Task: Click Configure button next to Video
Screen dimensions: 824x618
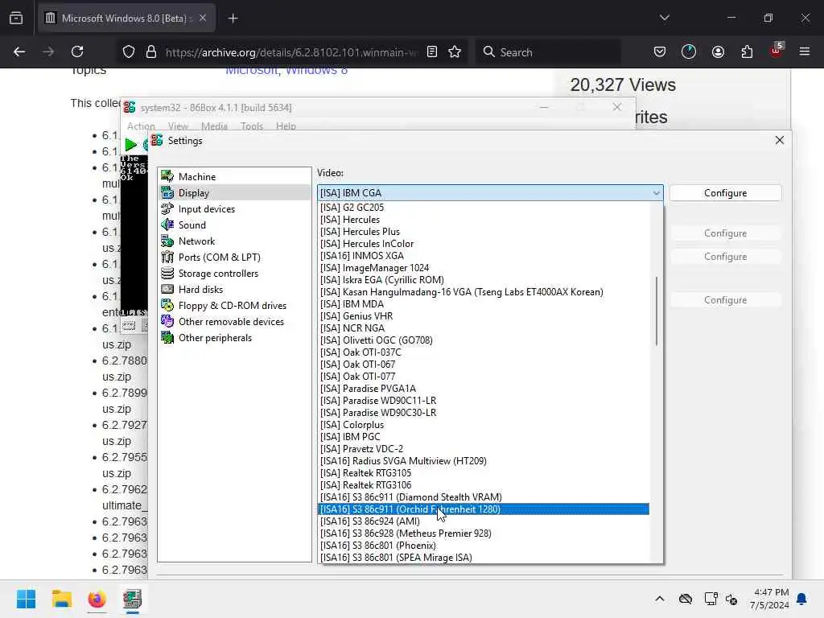Action: pyautogui.click(x=725, y=193)
